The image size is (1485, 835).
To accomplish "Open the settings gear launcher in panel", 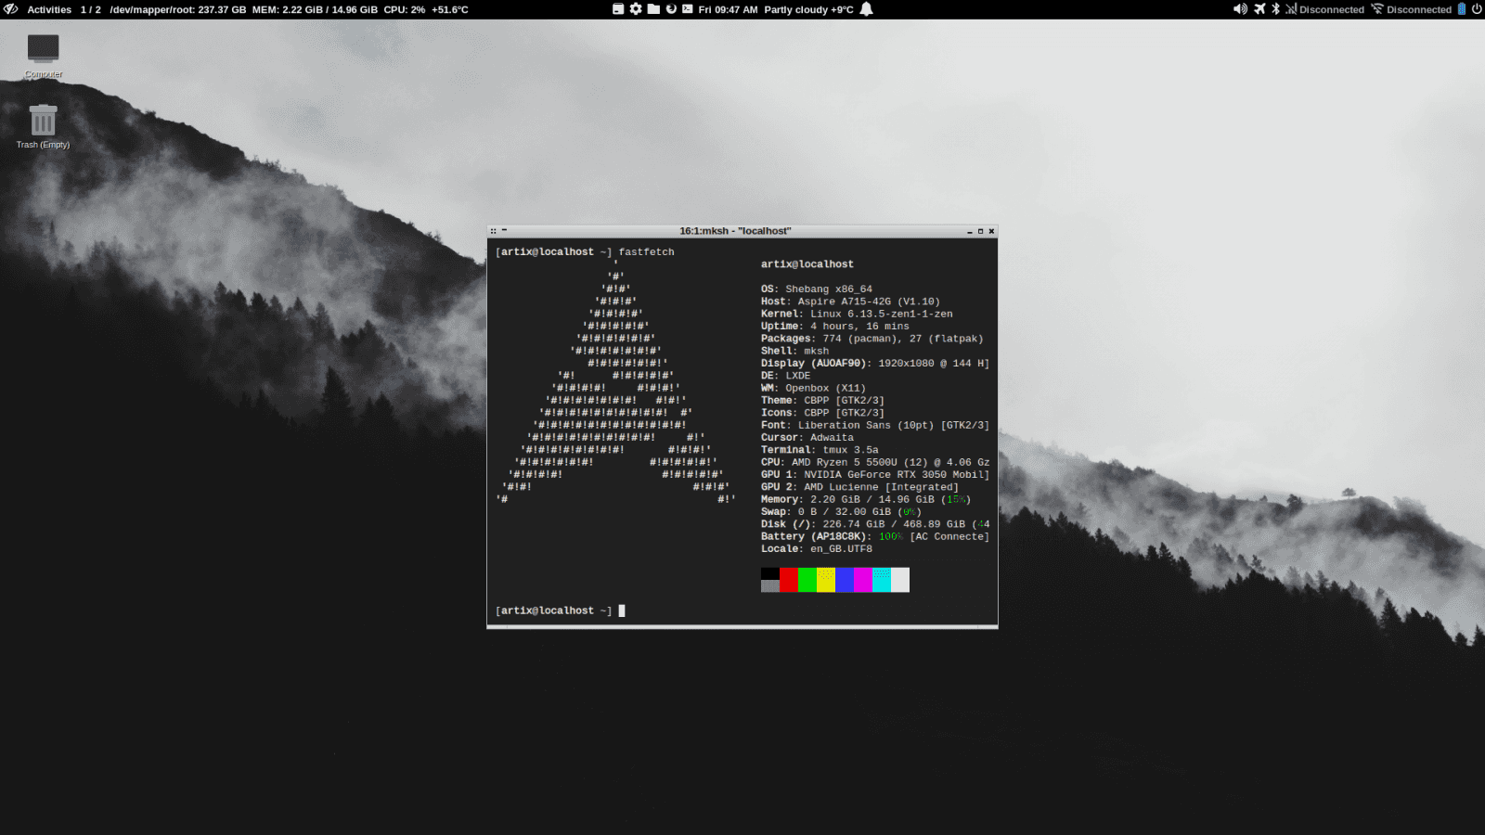I will click(636, 9).
